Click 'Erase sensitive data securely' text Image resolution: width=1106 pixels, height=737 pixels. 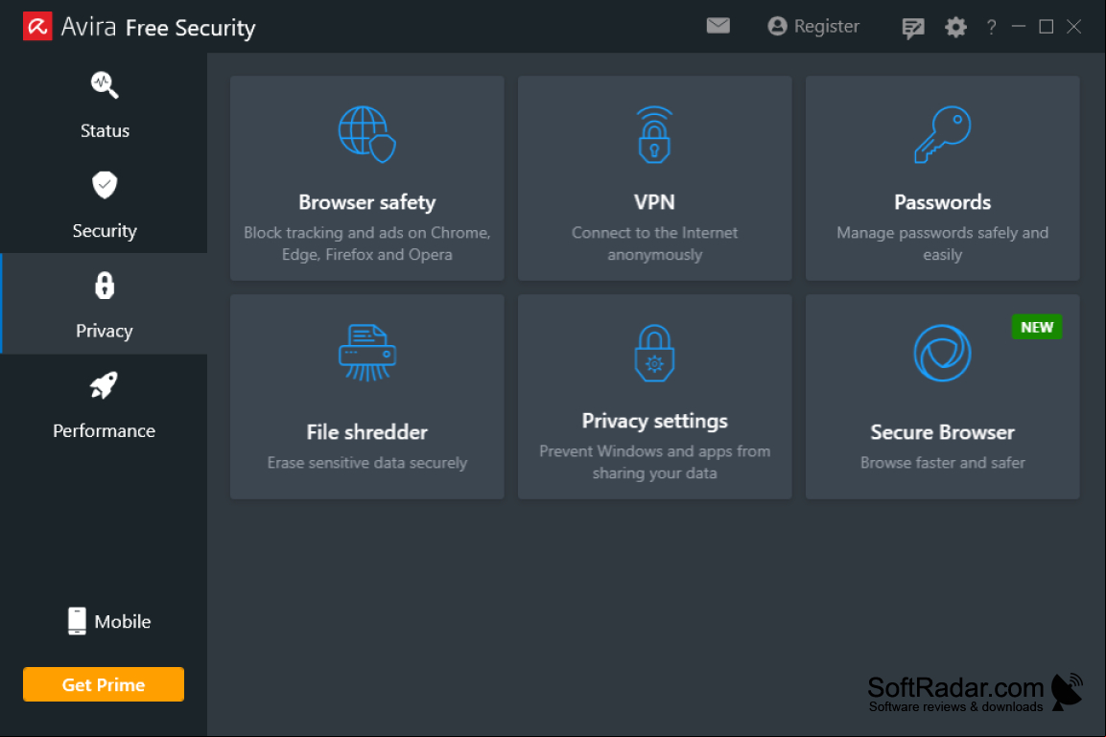[x=366, y=462]
